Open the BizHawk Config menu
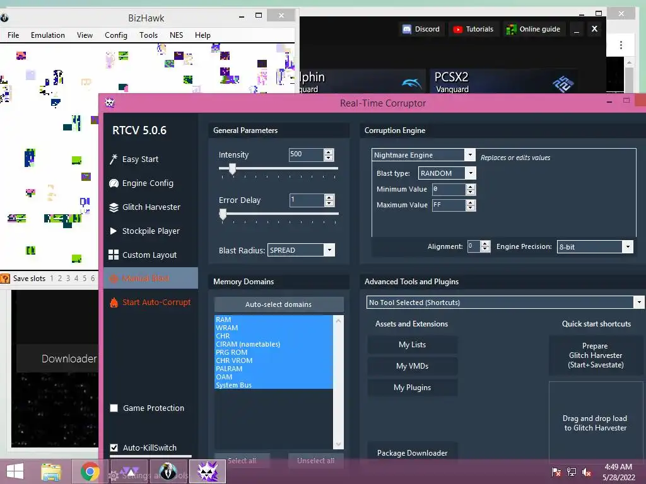This screenshot has width=646, height=484. tap(116, 35)
